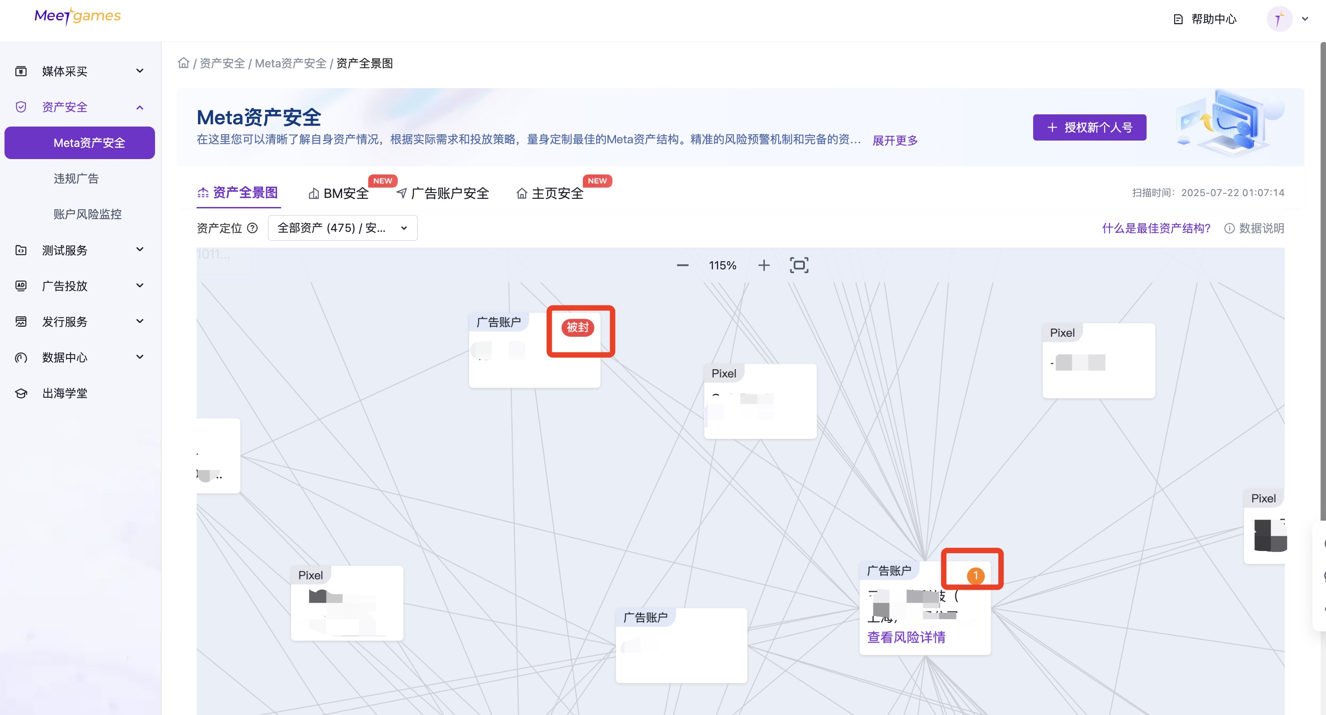This screenshot has width=1326, height=715.
Task: Collapse the 资产安全 menu chevron
Action: (x=140, y=107)
